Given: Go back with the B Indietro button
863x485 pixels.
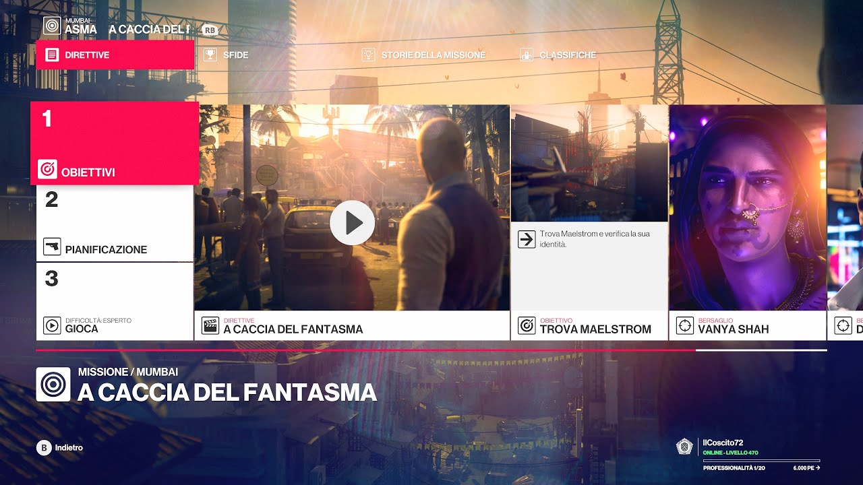Looking at the screenshot, I should pyautogui.click(x=60, y=447).
